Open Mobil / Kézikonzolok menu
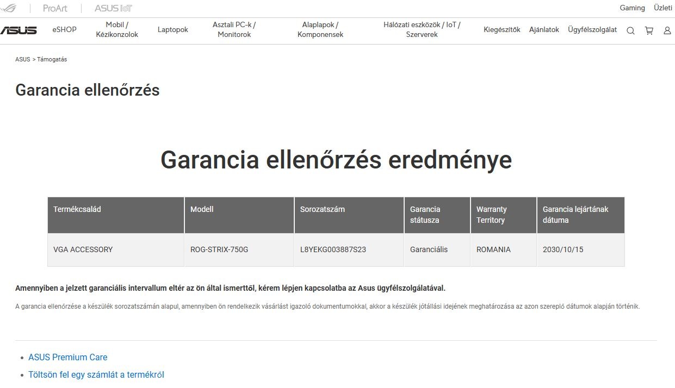Screen dimensions: 675x388 click(117, 29)
